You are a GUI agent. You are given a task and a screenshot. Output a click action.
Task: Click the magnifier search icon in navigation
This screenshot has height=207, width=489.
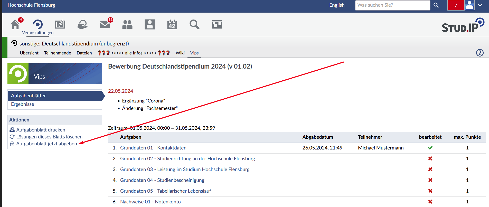pyautogui.click(x=194, y=25)
